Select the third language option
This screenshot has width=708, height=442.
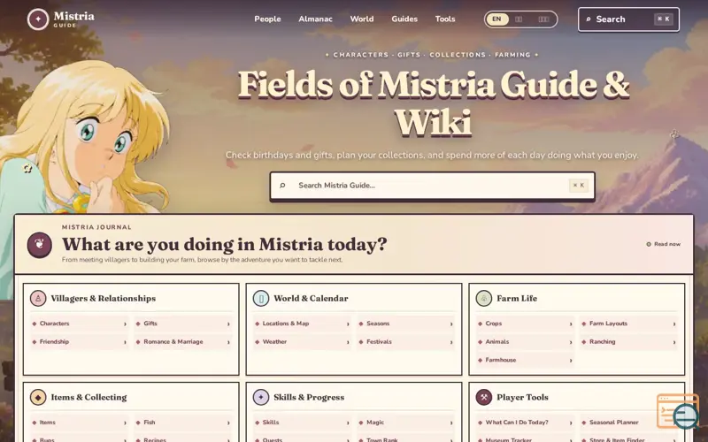[x=543, y=19]
